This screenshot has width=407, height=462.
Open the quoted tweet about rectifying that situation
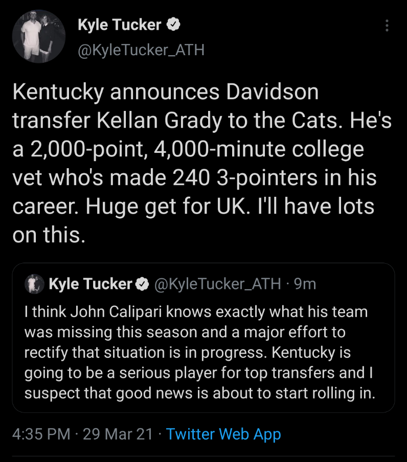click(x=203, y=354)
